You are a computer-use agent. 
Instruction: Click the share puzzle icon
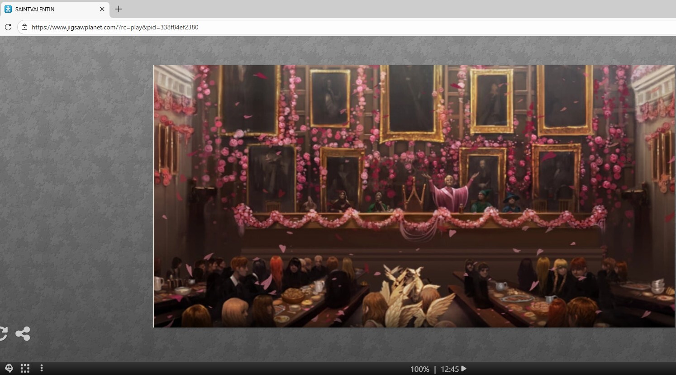[x=23, y=334]
